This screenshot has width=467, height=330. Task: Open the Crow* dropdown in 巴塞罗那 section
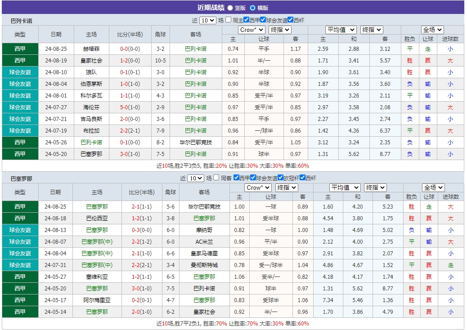point(258,187)
